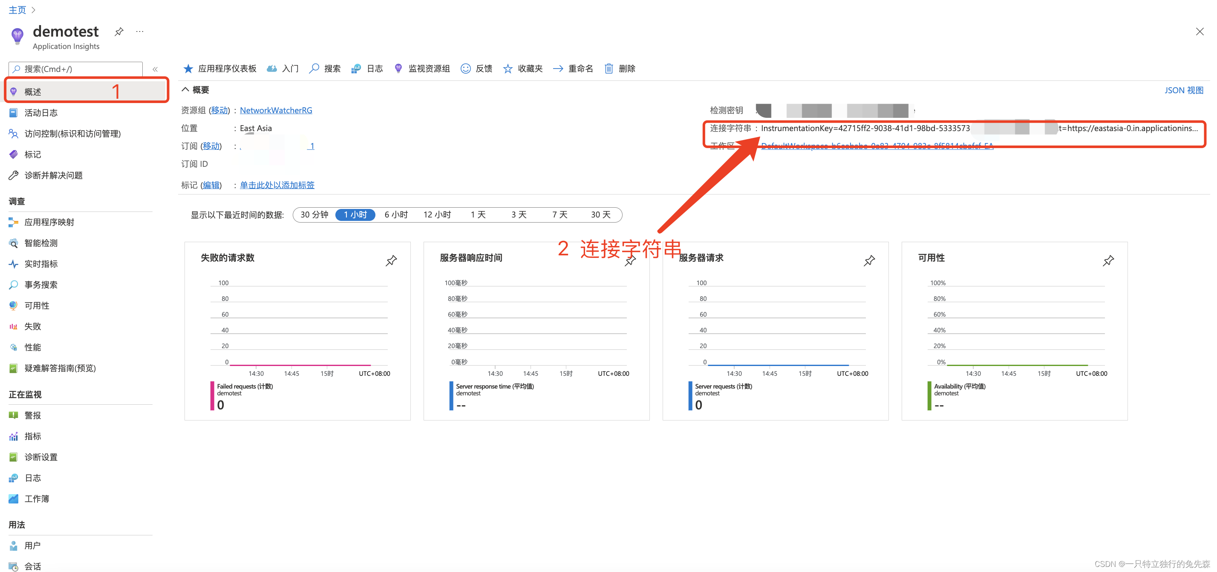Pin demotest resource using title pin icon
1217x572 pixels.
coord(119,31)
